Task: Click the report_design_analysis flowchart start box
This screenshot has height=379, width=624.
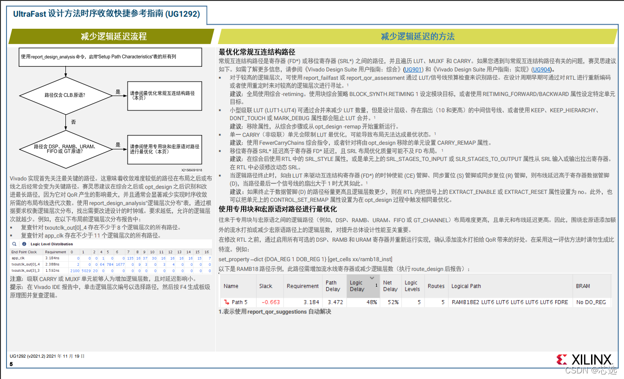Action: pos(110,57)
